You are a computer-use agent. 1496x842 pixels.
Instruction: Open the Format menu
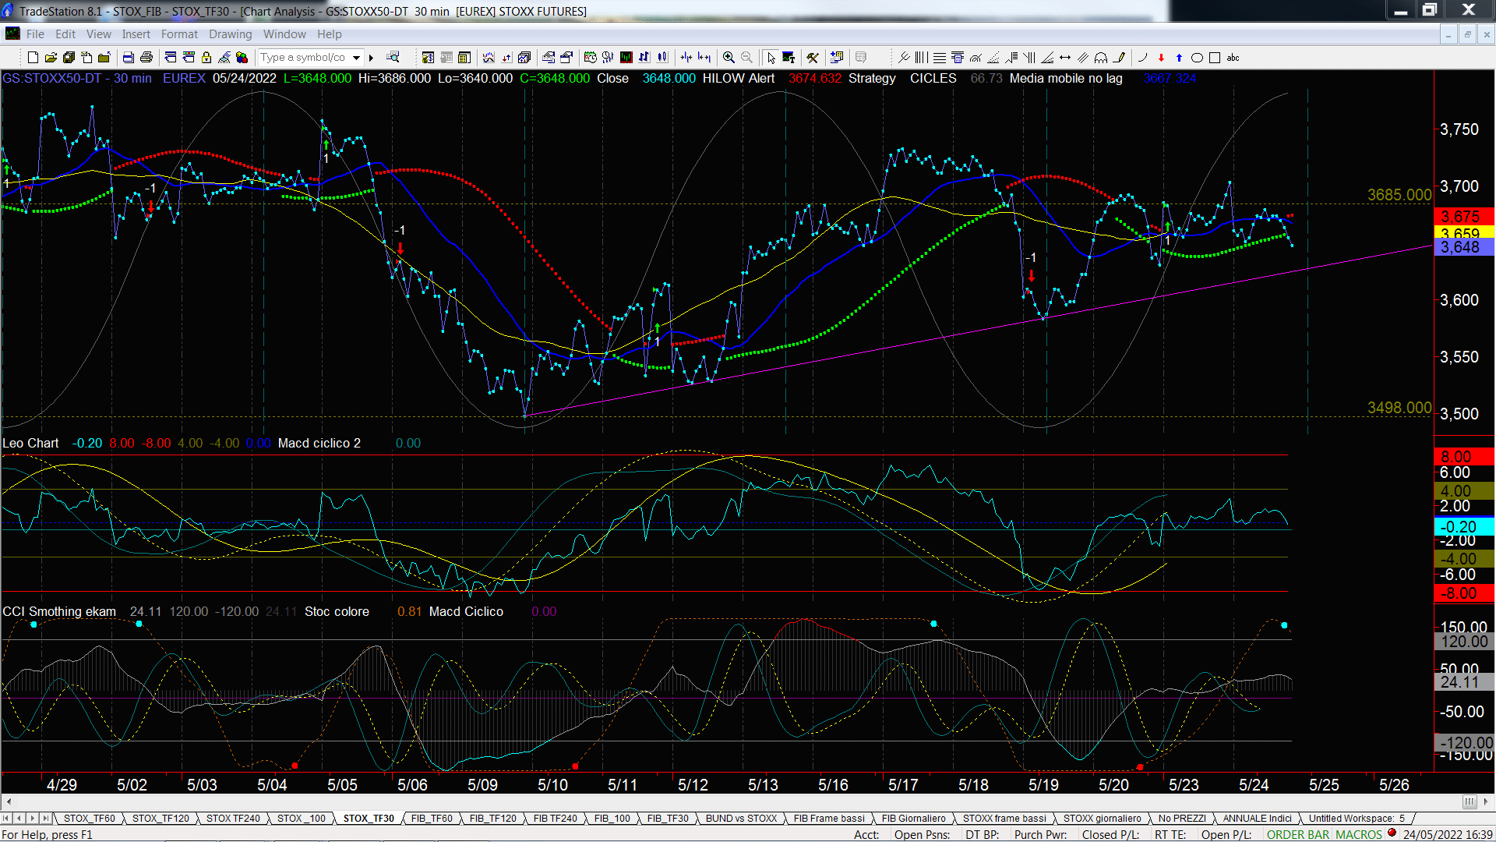click(179, 34)
